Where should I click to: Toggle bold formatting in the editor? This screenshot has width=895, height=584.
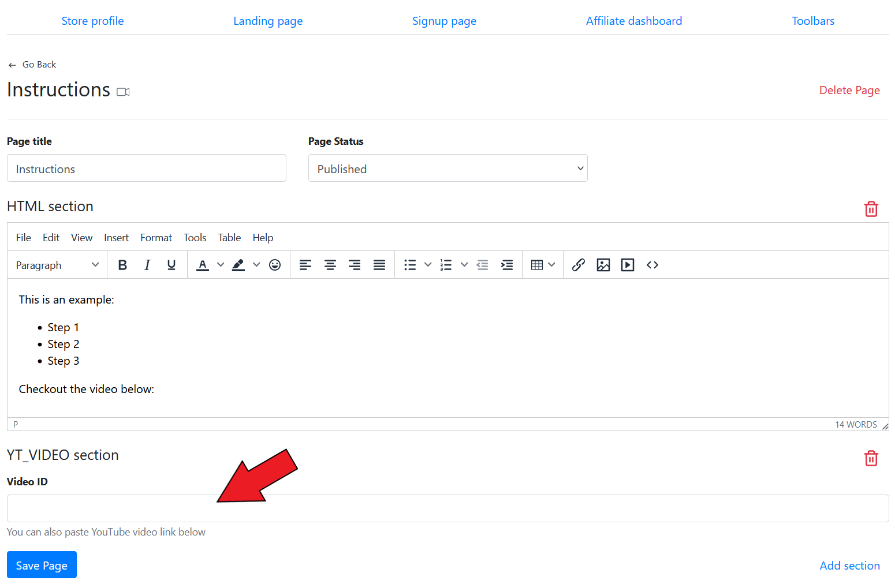122,265
